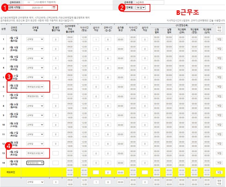226x187 pixels.
Task: Save row 10 using 저장 button
Action: pyautogui.click(x=220, y=125)
